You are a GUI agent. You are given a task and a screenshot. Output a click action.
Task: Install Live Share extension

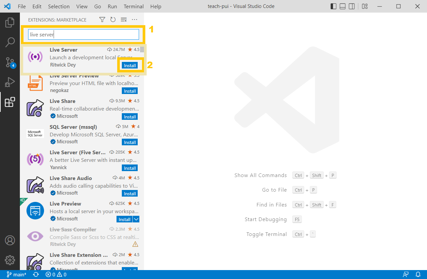(x=130, y=117)
